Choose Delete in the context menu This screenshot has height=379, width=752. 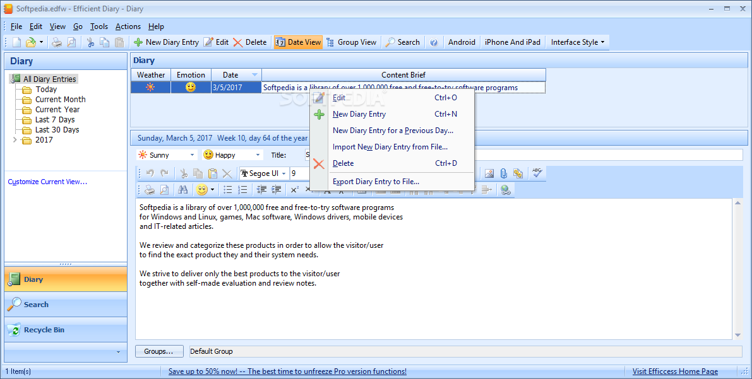pyautogui.click(x=392, y=163)
